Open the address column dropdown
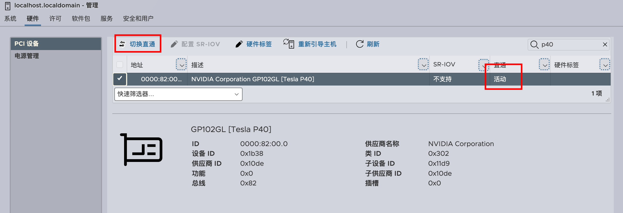This screenshot has width=623, height=213. tap(181, 65)
